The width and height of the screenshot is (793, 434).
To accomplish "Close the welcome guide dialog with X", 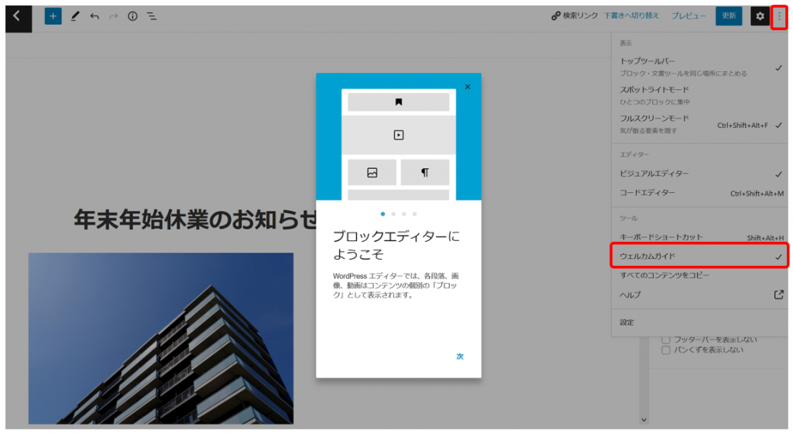I will (468, 87).
